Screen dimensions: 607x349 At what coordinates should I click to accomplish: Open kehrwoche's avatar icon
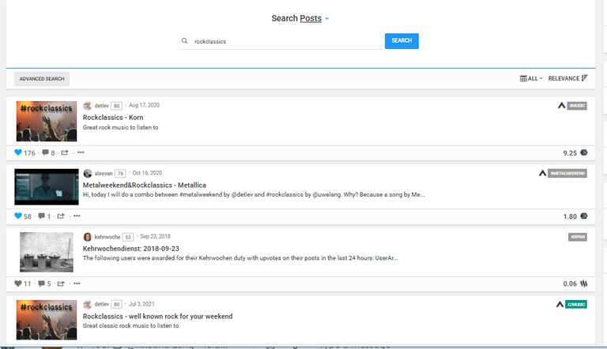click(88, 237)
